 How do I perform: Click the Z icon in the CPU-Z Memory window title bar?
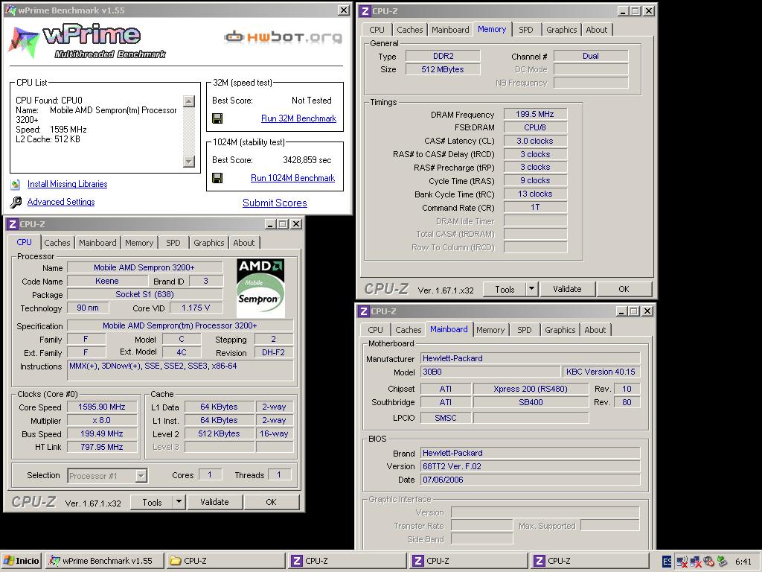[365, 10]
